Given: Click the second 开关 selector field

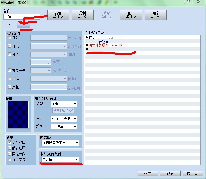Looking at the screenshot, I should (x=49, y=46).
